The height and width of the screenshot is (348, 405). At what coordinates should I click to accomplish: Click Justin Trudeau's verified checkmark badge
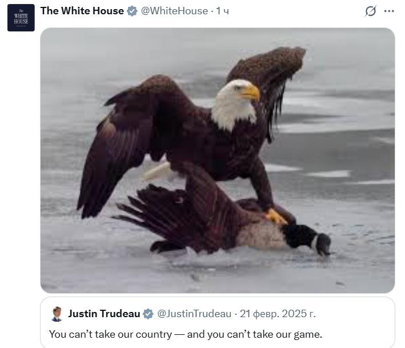pos(149,314)
